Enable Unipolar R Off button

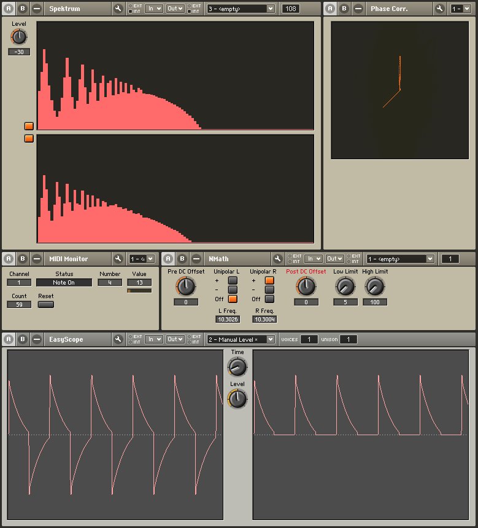pyautogui.click(x=269, y=299)
